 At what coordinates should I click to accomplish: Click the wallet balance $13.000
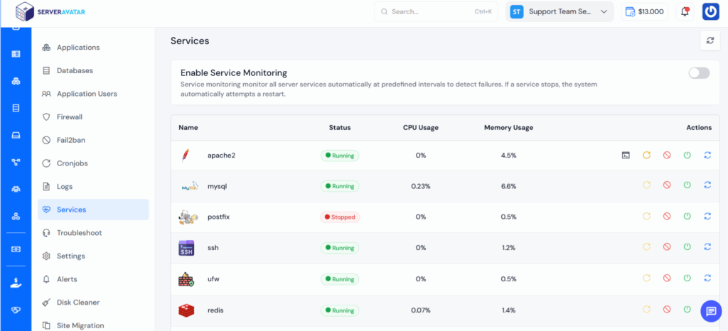pos(644,11)
